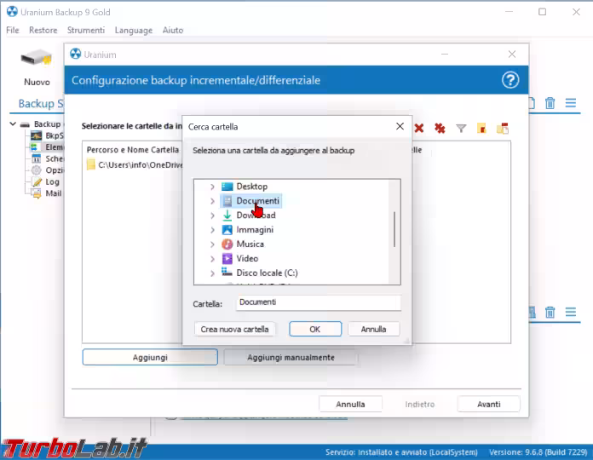Collapse the Backup tree in sidebar
This screenshot has height=460, width=593.
point(13,124)
